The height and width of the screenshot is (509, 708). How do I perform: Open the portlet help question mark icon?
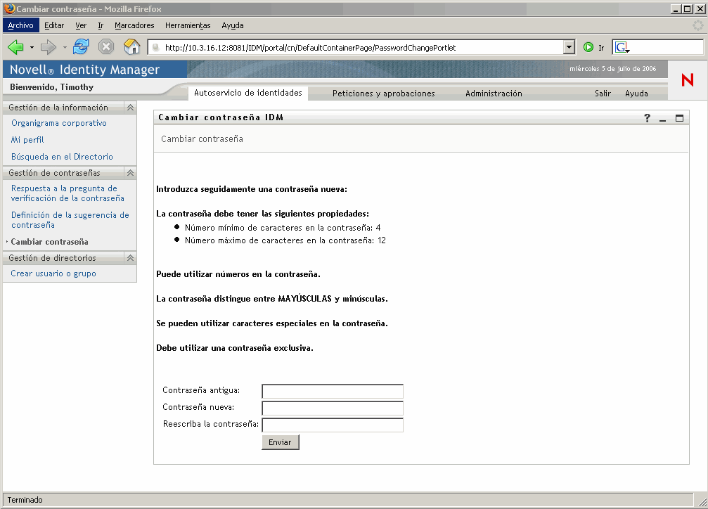[647, 118]
